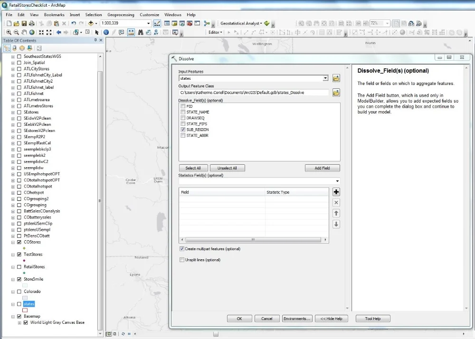
Task: Click the Full Extent globe icon
Action: click(x=32, y=32)
